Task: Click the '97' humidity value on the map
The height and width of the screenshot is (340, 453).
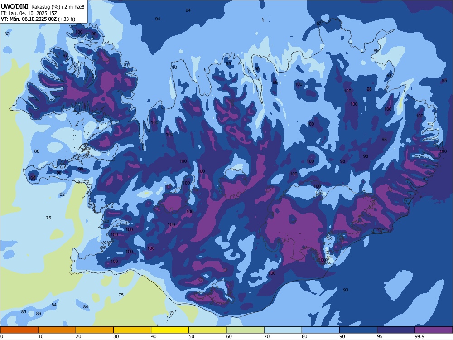Action: [x=65, y=55]
